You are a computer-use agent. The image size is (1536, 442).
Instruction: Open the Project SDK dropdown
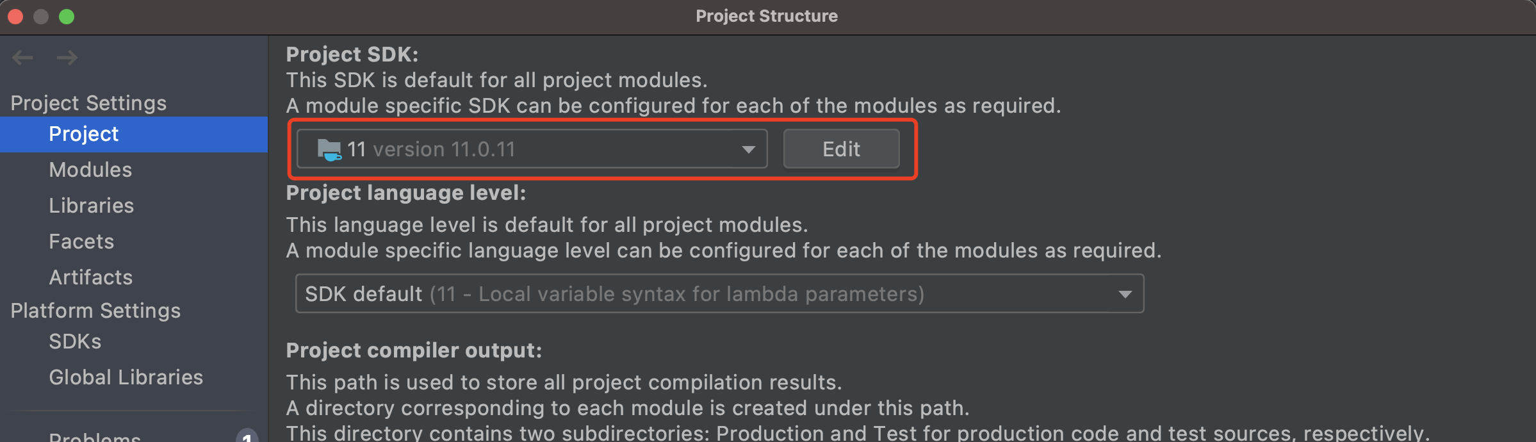pos(532,149)
